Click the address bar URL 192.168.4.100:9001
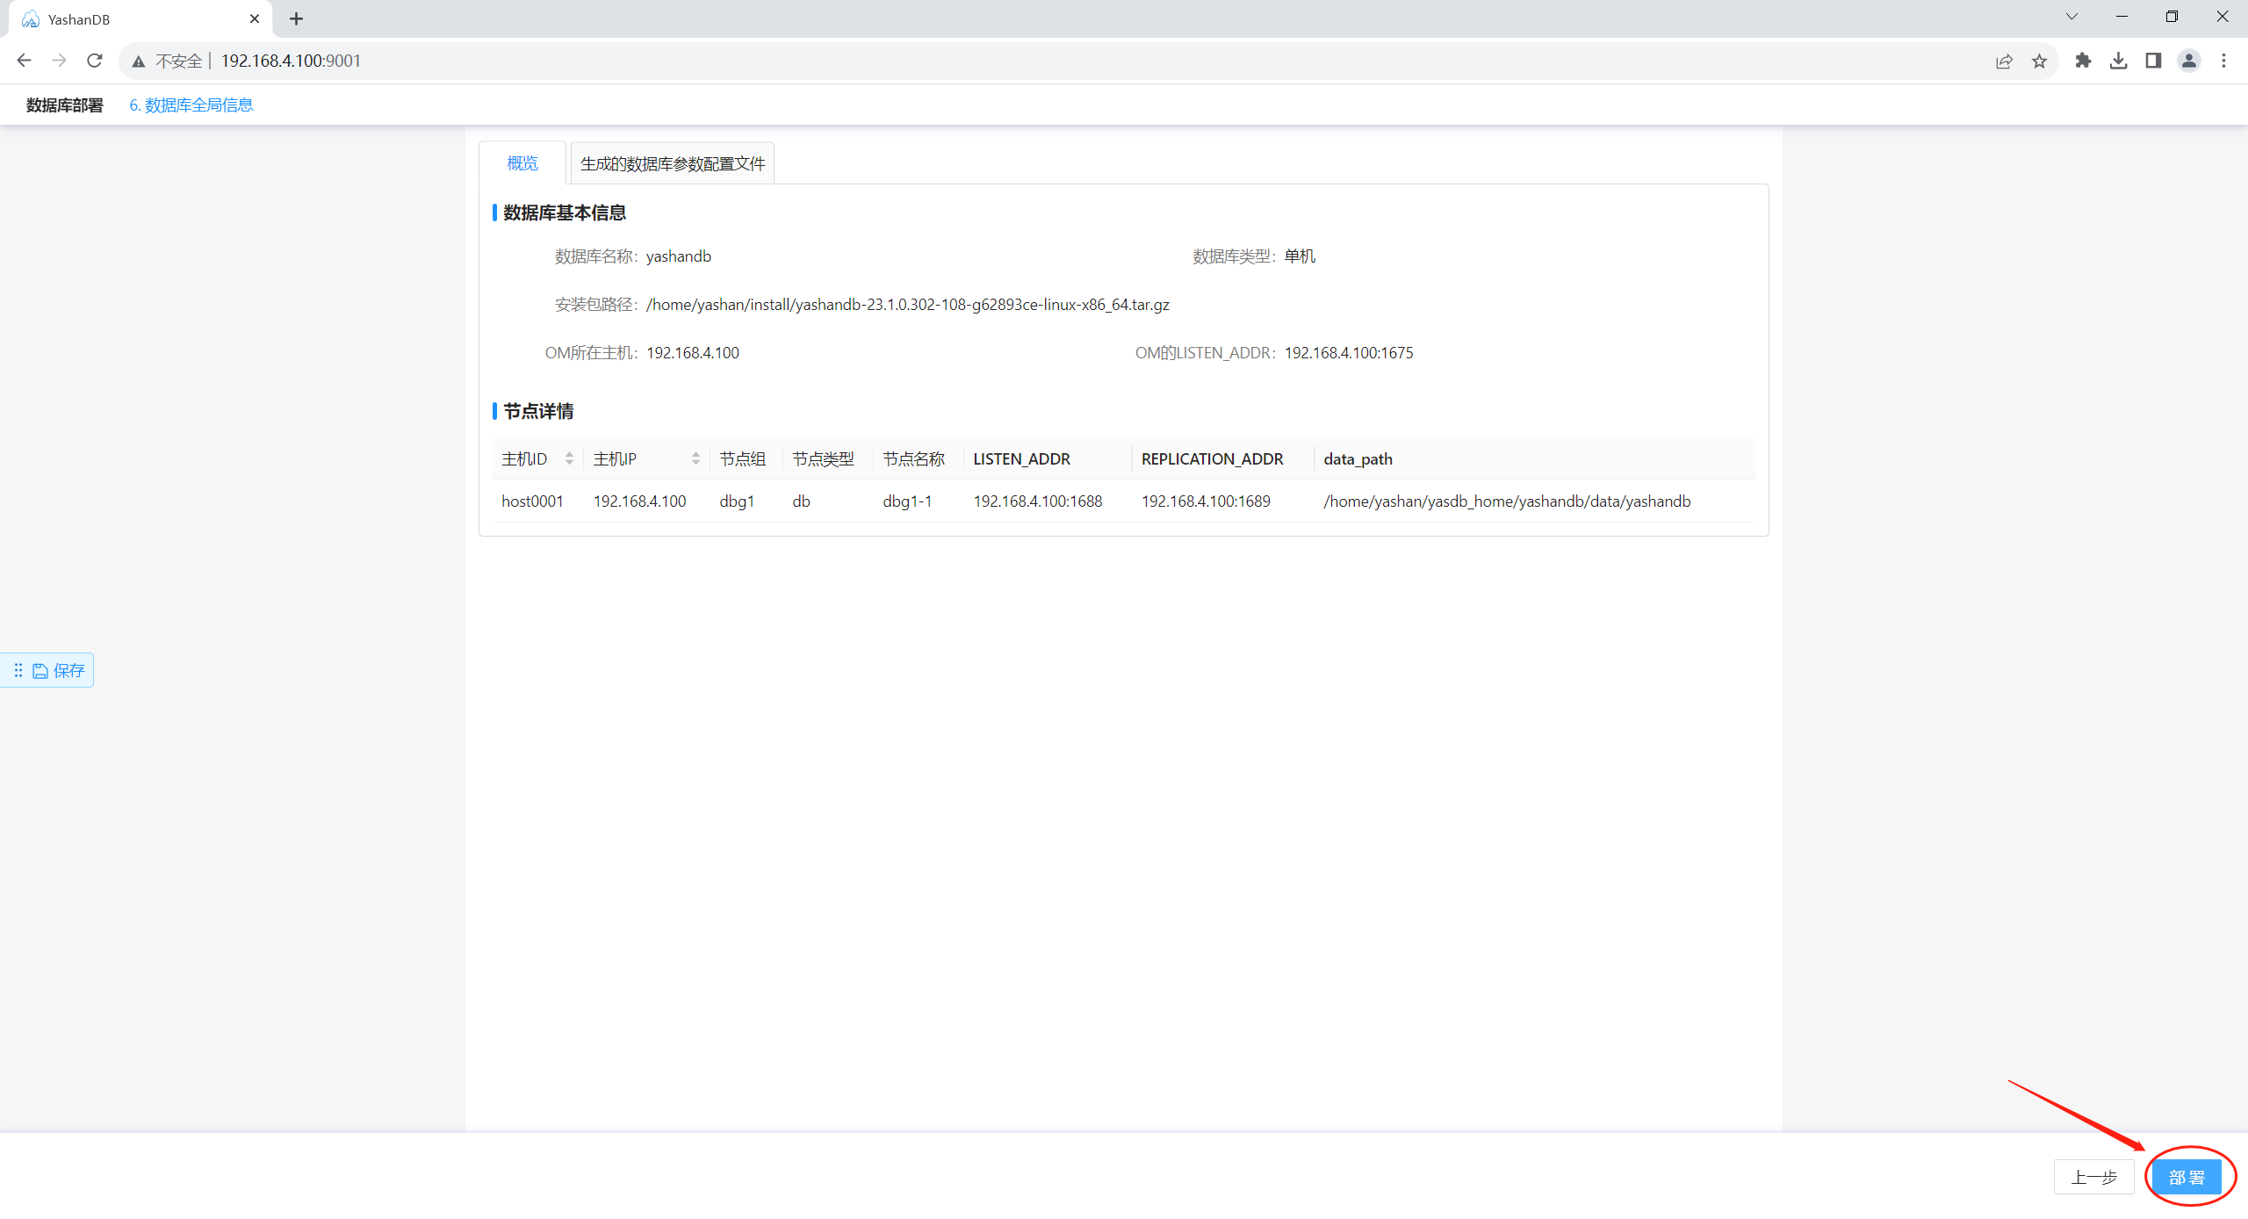2248x1219 pixels. [x=291, y=61]
